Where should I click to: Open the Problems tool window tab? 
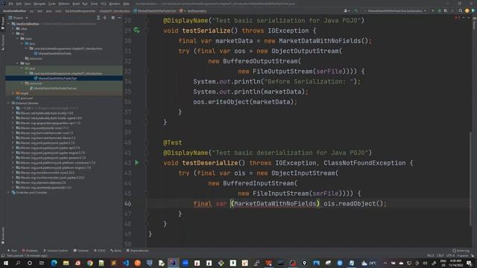point(30,251)
